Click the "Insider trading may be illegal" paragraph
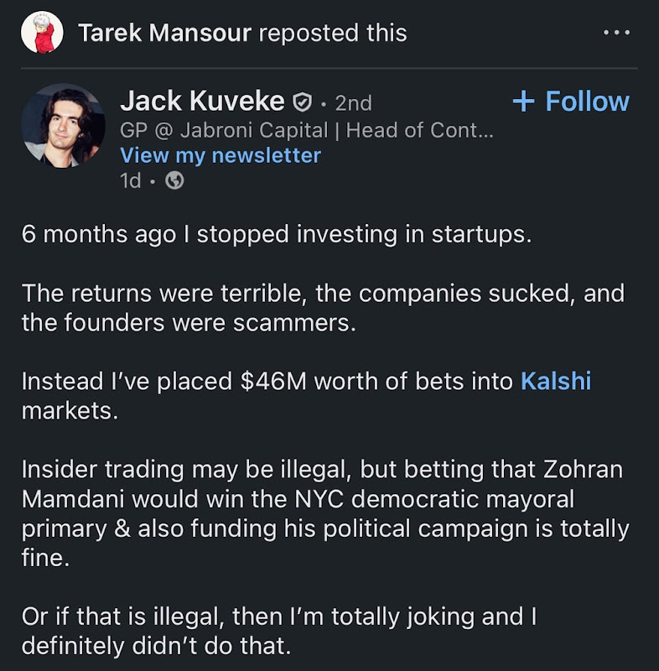Image resolution: width=659 pixels, height=671 pixels. (x=323, y=514)
